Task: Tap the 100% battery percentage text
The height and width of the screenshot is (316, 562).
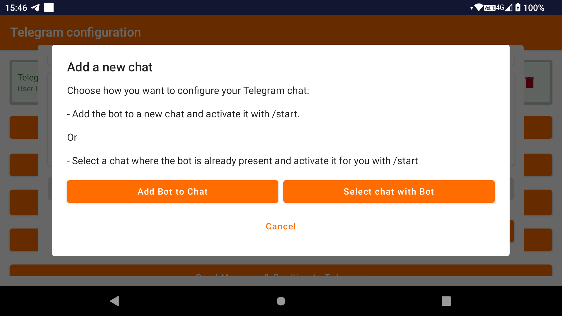Action: (x=534, y=8)
